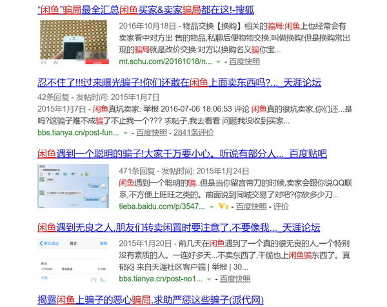Open the 百度贴吧 result about a clever scammer
Image resolution: width=387 pixels, height=307 pixels.
[x=174, y=153]
